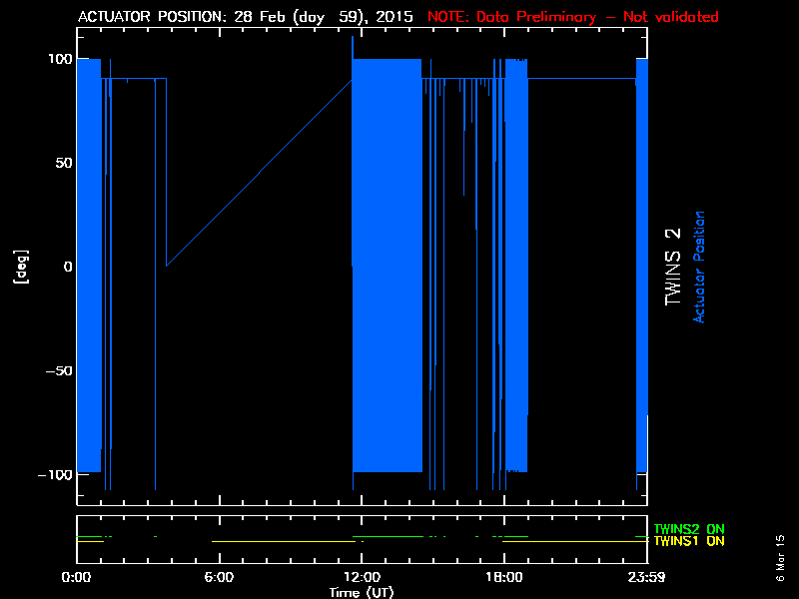Click the 6:00 time axis tick label

click(219, 577)
